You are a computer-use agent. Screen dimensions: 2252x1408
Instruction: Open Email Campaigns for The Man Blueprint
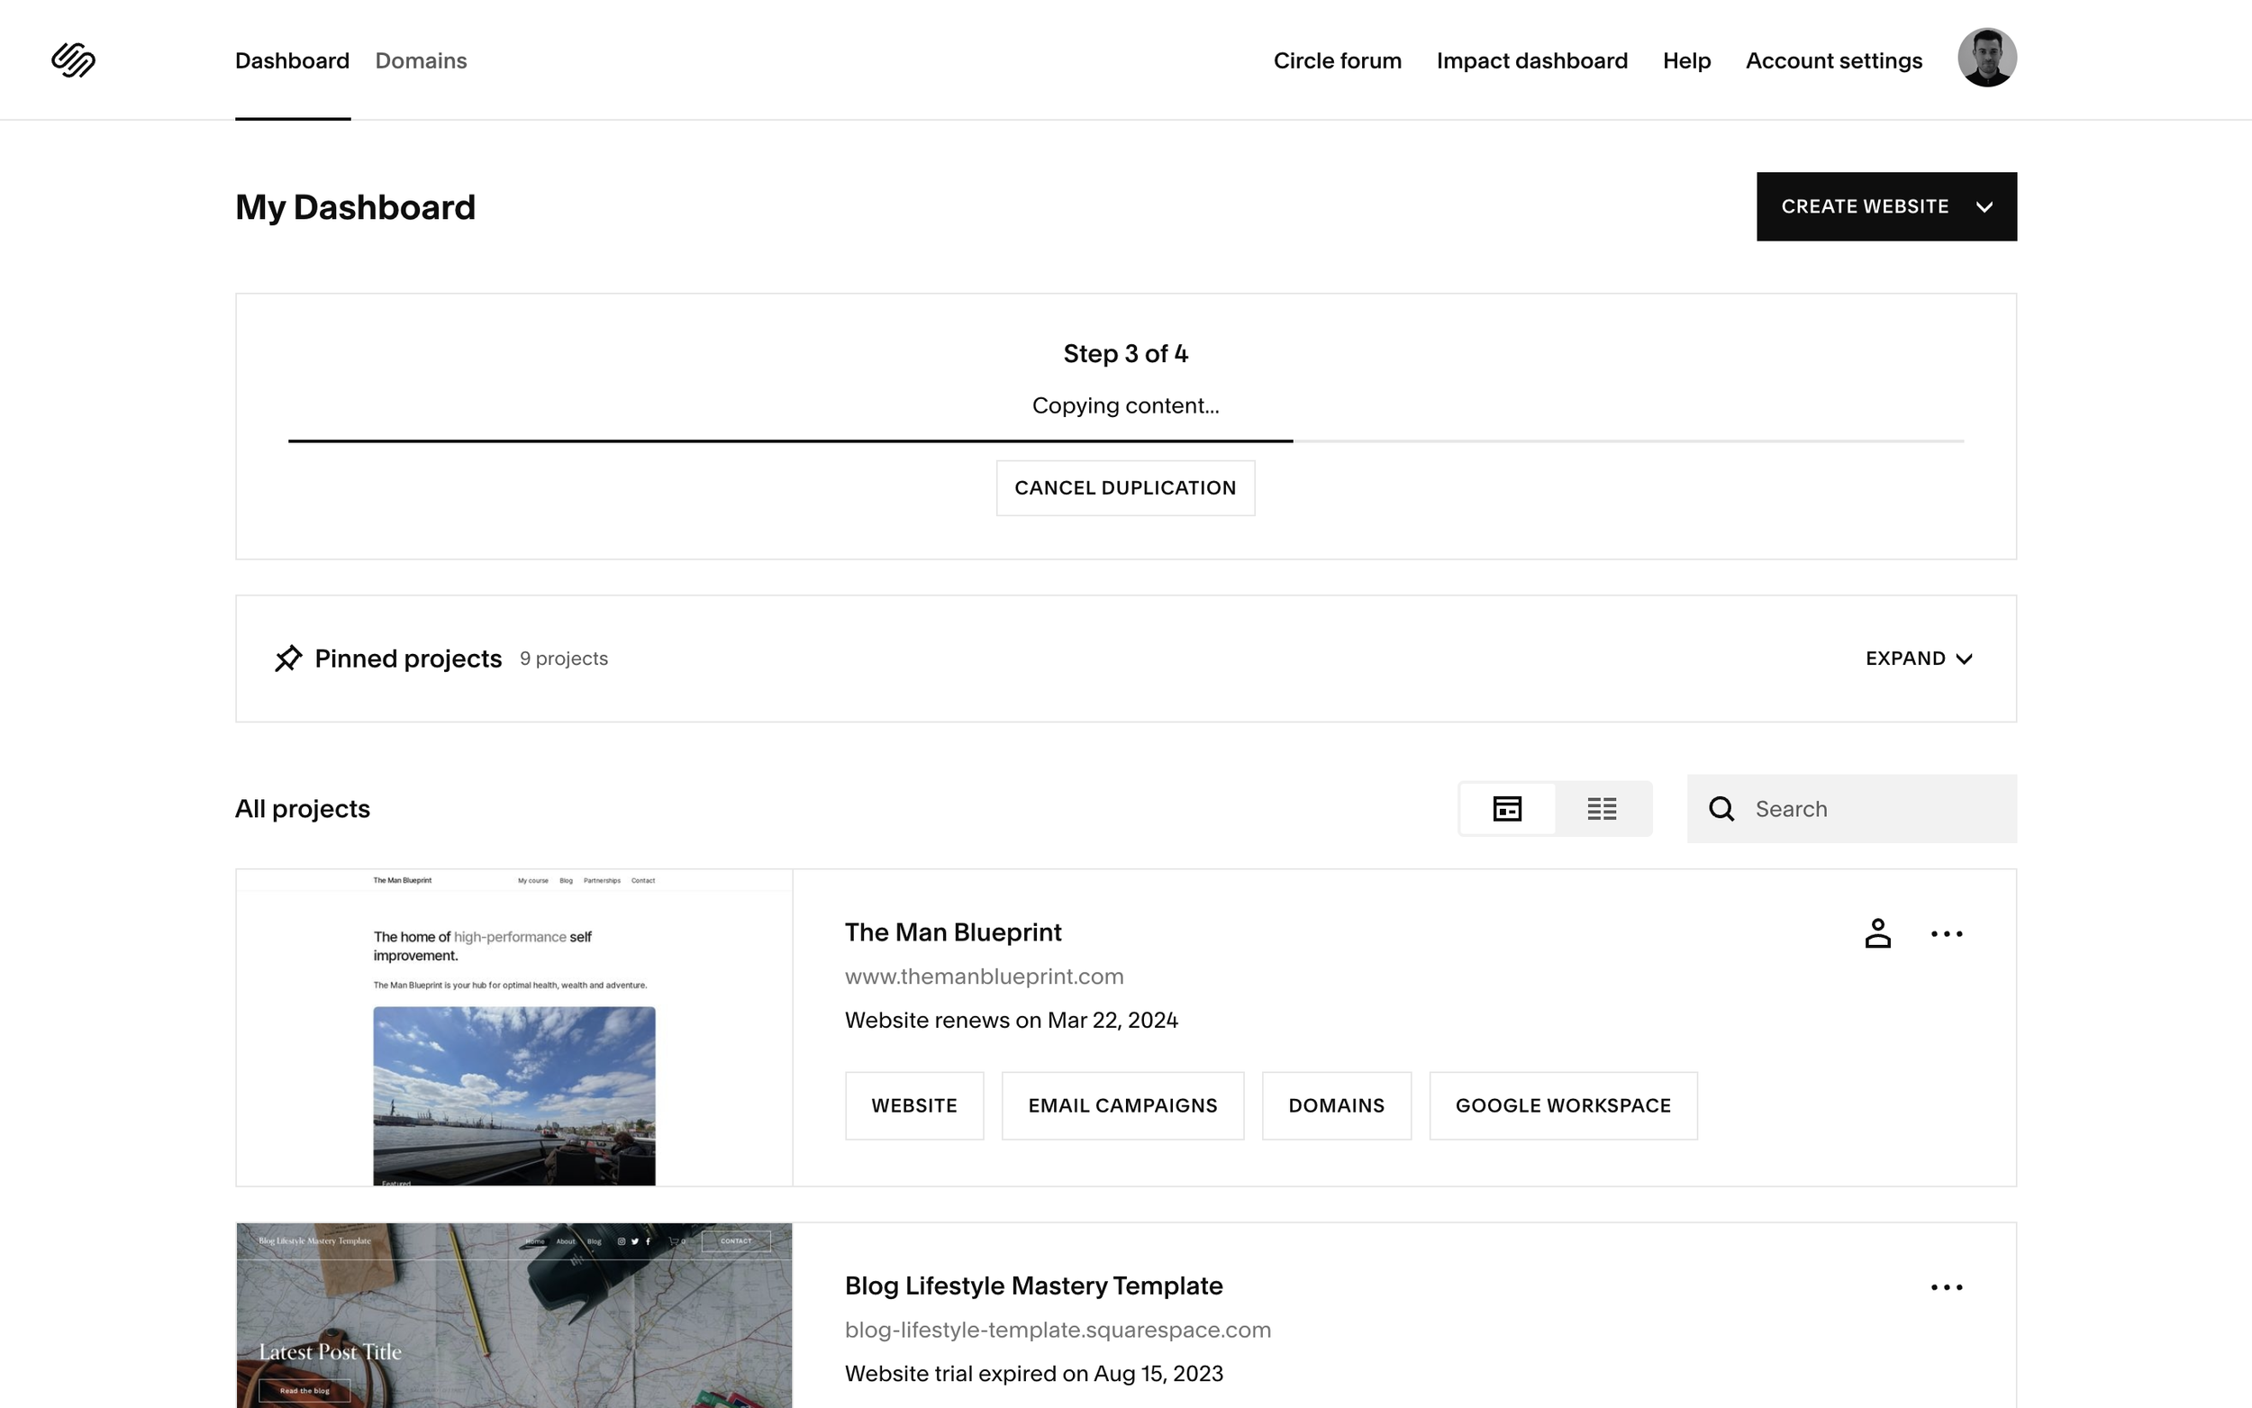click(1121, 1105)
